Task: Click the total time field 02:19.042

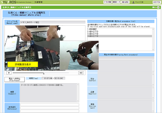Action: pyautogui.click(x=60, y=78)
